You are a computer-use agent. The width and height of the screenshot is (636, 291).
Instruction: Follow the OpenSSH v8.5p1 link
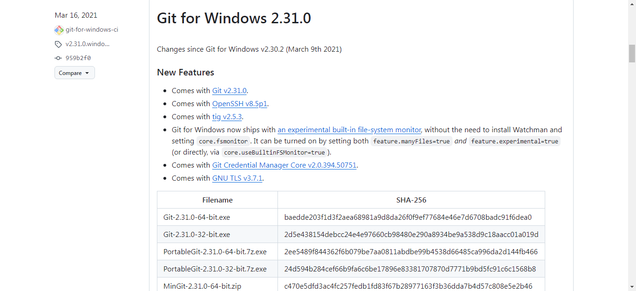(x=240, y=104)
